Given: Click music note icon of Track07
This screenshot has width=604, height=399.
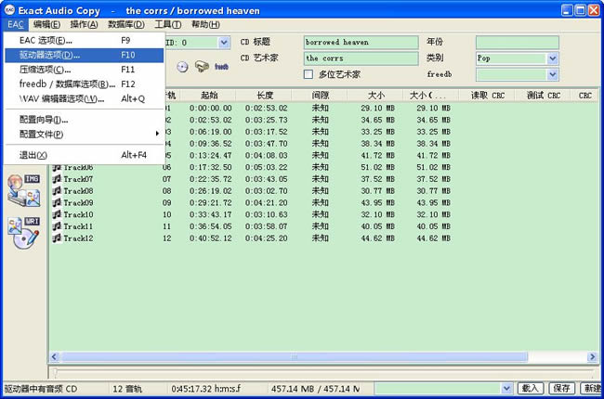Looking at the screenshot, I should 57,179.
